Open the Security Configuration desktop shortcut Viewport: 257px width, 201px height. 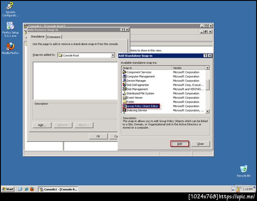tap(10, 9)
